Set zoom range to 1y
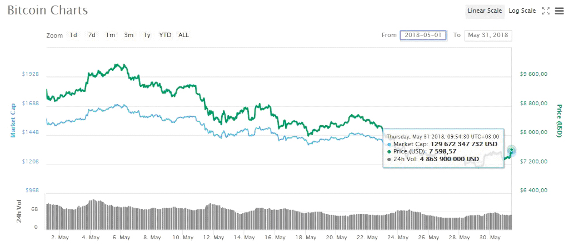Screen dimensions: 574x247 [147, 35]
